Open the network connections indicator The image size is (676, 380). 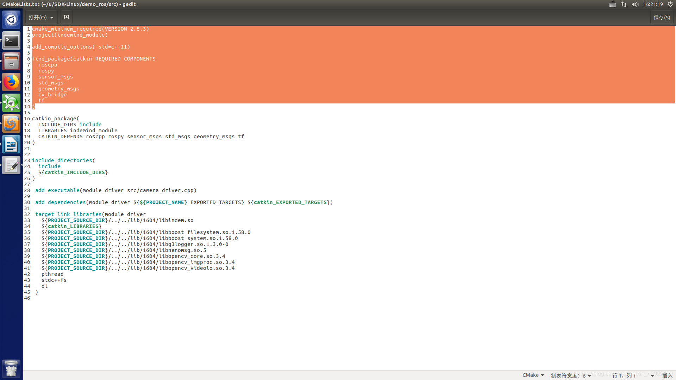click(x=624, y=4)
